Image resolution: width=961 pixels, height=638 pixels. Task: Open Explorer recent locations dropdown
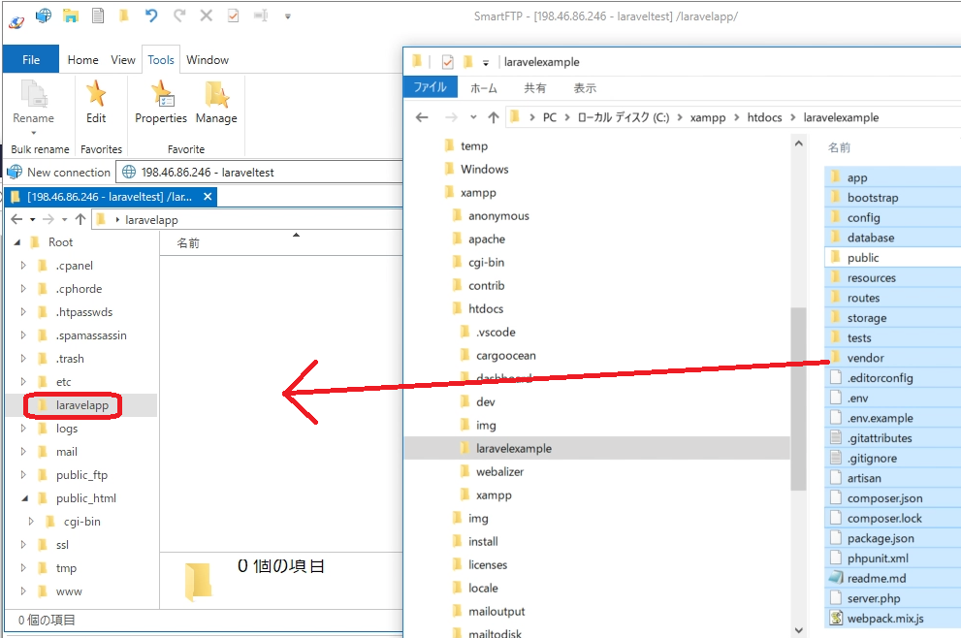(473, 117)
